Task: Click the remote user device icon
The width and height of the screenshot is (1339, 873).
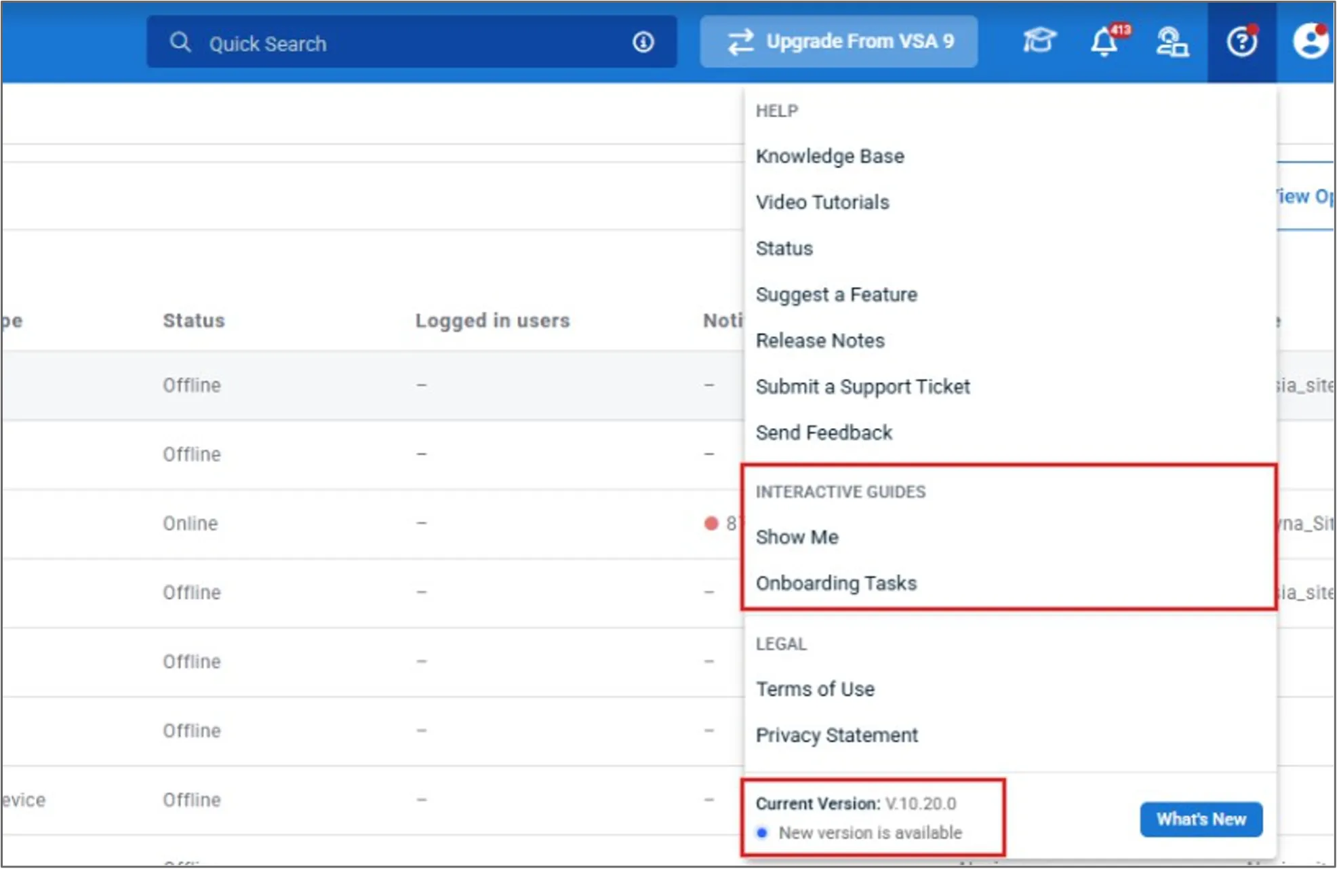Action: pos(1172,42)
